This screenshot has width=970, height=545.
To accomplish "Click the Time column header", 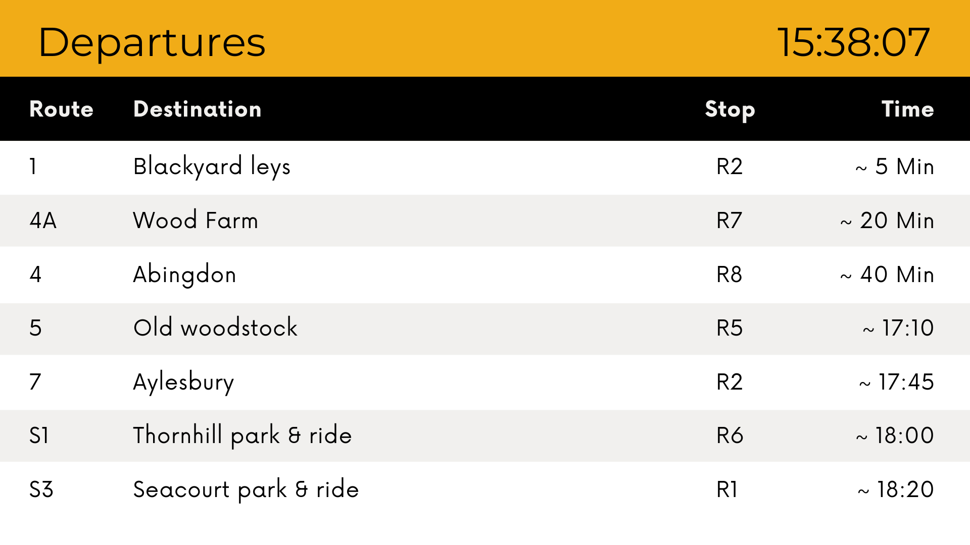I will coord(907,109).
